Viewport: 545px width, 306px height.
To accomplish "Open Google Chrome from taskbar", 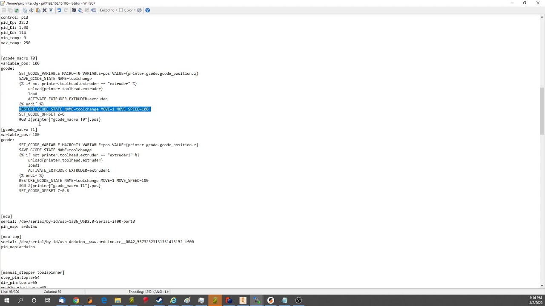I will click(x=76, y=300).
